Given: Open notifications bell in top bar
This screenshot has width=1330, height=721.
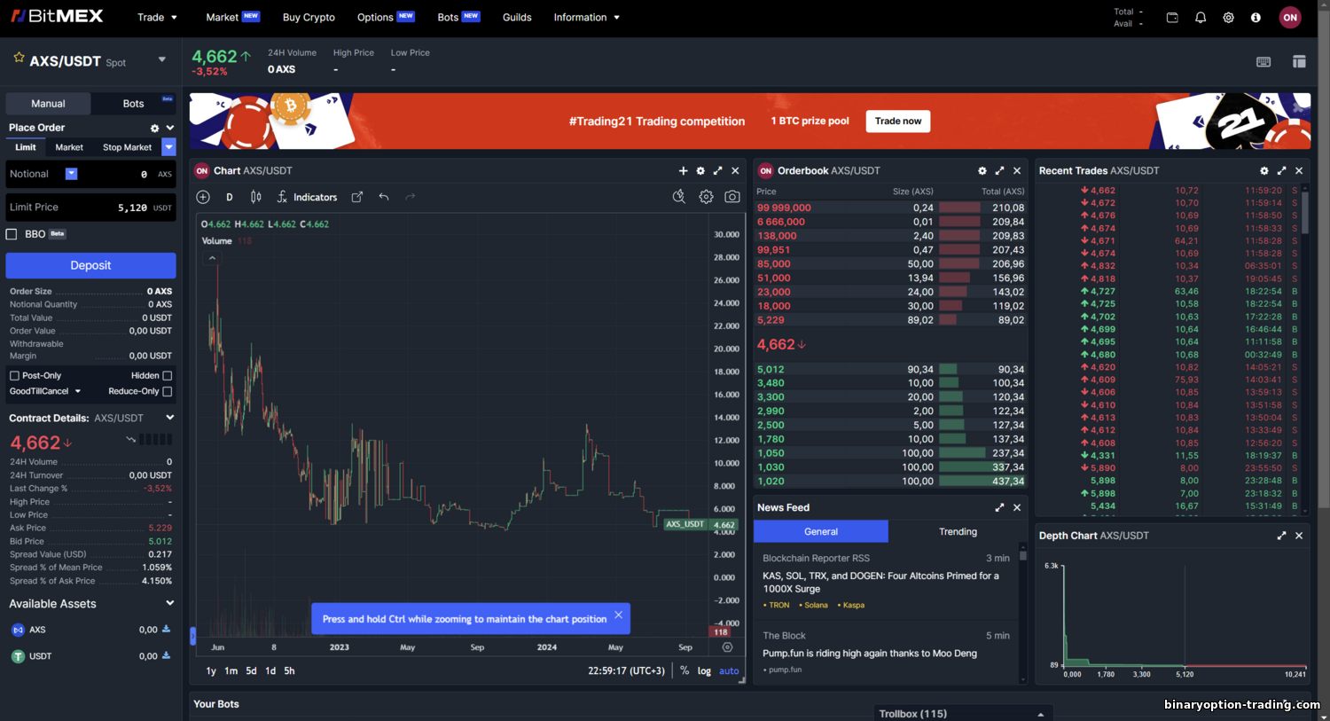Looking at the screenshot, I should tap(1201, 17).
